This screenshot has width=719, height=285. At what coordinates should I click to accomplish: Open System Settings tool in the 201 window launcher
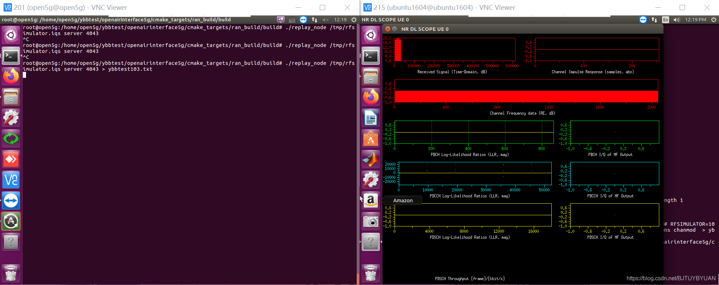(11, 118)
